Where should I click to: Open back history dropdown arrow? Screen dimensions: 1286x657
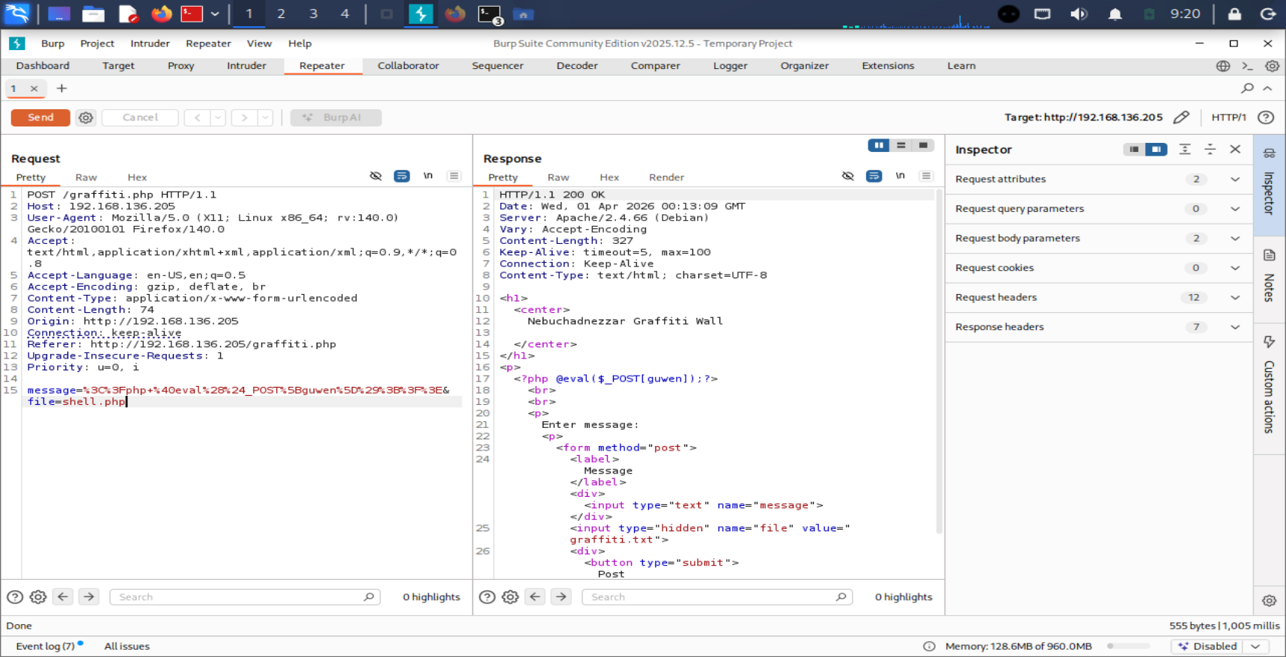click(x=218, y=117)
